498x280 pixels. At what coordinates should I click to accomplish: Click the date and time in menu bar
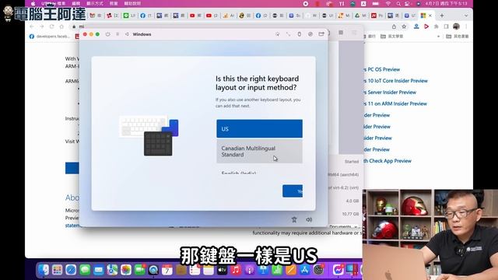point(446,3)
